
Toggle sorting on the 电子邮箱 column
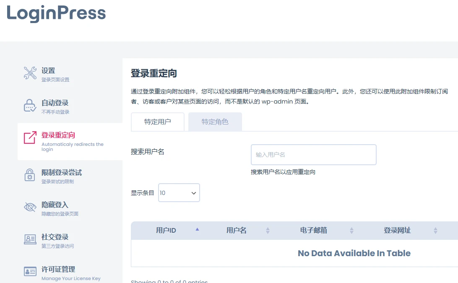(351, 230)
